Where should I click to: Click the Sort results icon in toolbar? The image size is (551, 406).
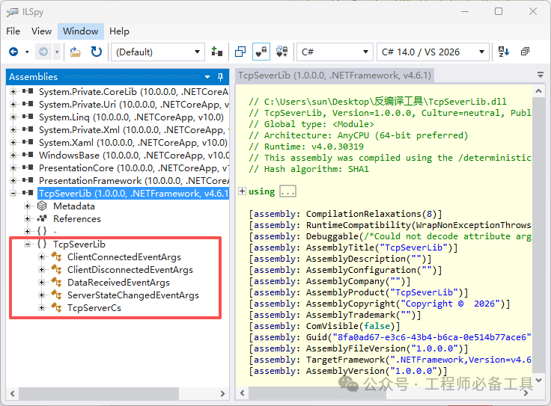[504, 52]
